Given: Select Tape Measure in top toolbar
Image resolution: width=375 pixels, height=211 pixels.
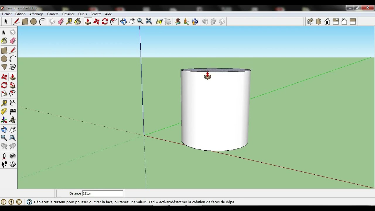Looking at the screenshot, I should coord(69,21).
